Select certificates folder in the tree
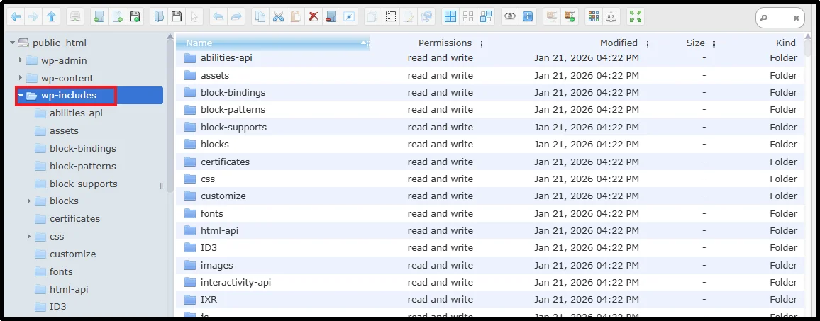820x321 pixels. (x=74, y=218)
